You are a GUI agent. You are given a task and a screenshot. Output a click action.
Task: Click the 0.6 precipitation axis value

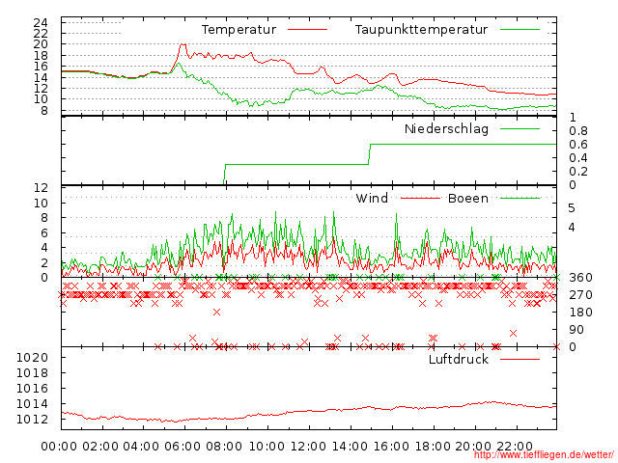(578, 145)
